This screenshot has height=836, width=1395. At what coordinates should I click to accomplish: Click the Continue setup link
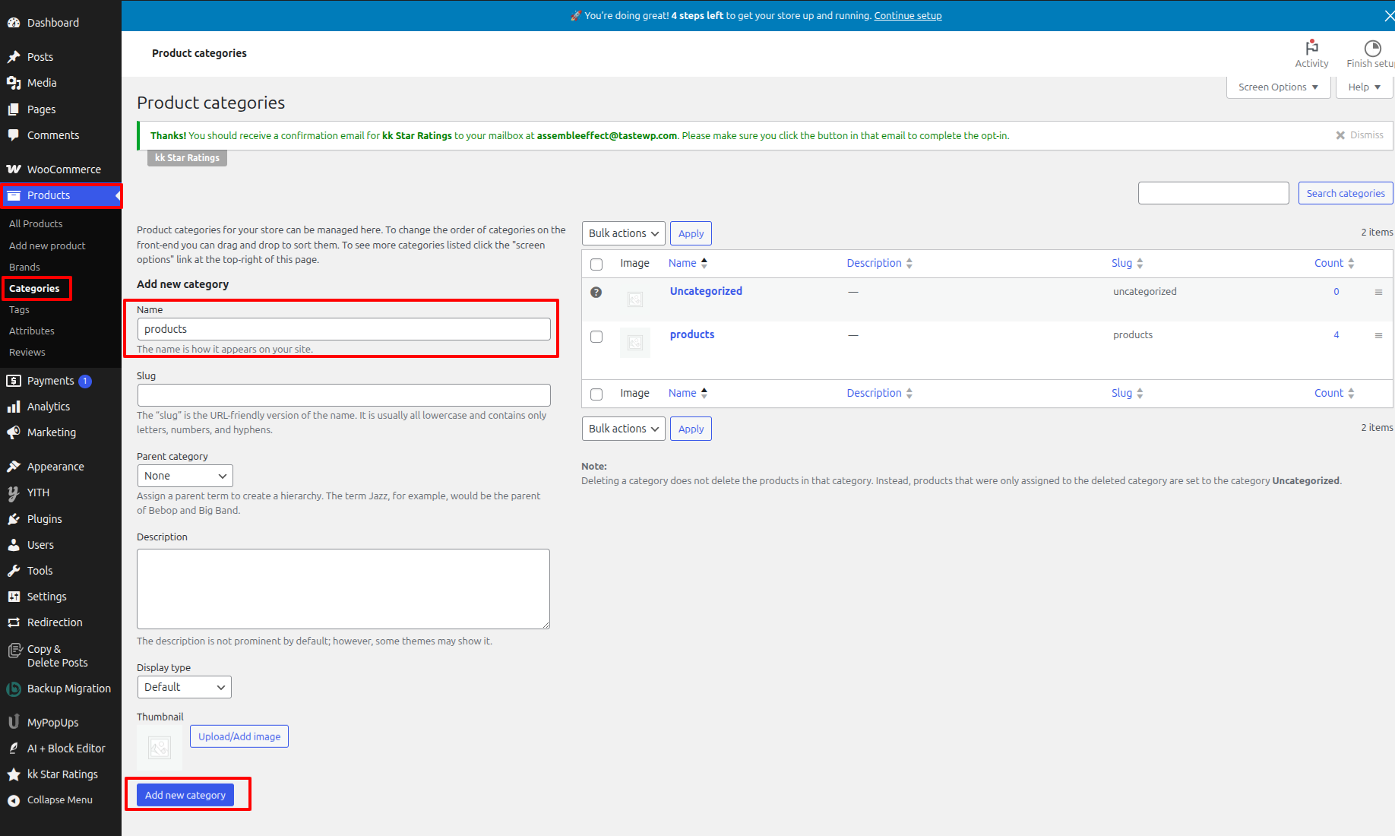tap(907, 15)
